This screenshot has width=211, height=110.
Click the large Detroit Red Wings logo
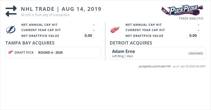[x=115, y=30]
